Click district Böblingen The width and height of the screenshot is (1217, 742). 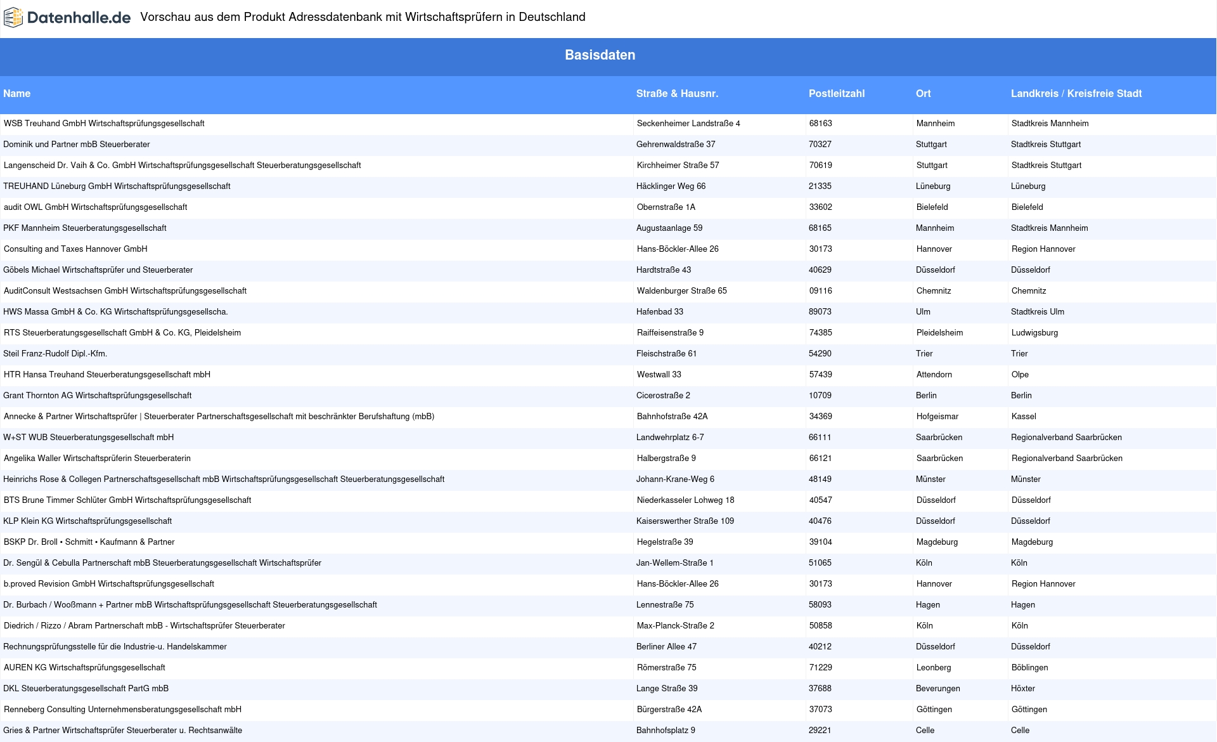click(1030, 668)
